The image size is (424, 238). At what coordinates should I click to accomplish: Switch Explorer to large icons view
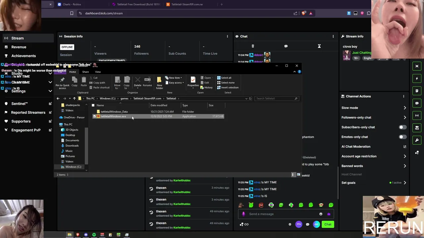click(298, 175)
